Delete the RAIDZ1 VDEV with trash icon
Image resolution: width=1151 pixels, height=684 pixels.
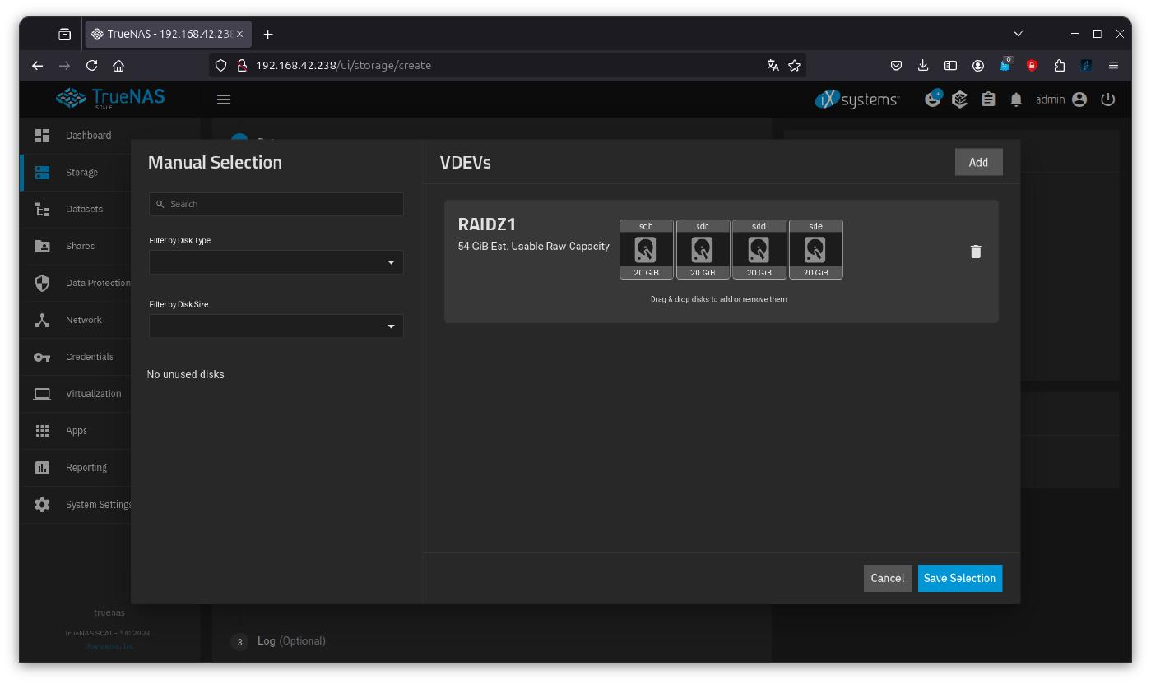975,252
